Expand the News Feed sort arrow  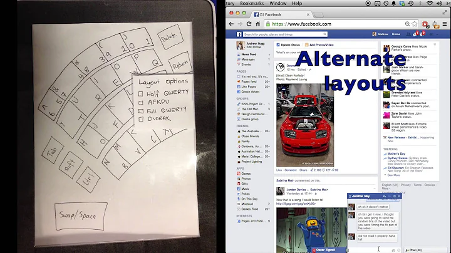coord(269,54)
